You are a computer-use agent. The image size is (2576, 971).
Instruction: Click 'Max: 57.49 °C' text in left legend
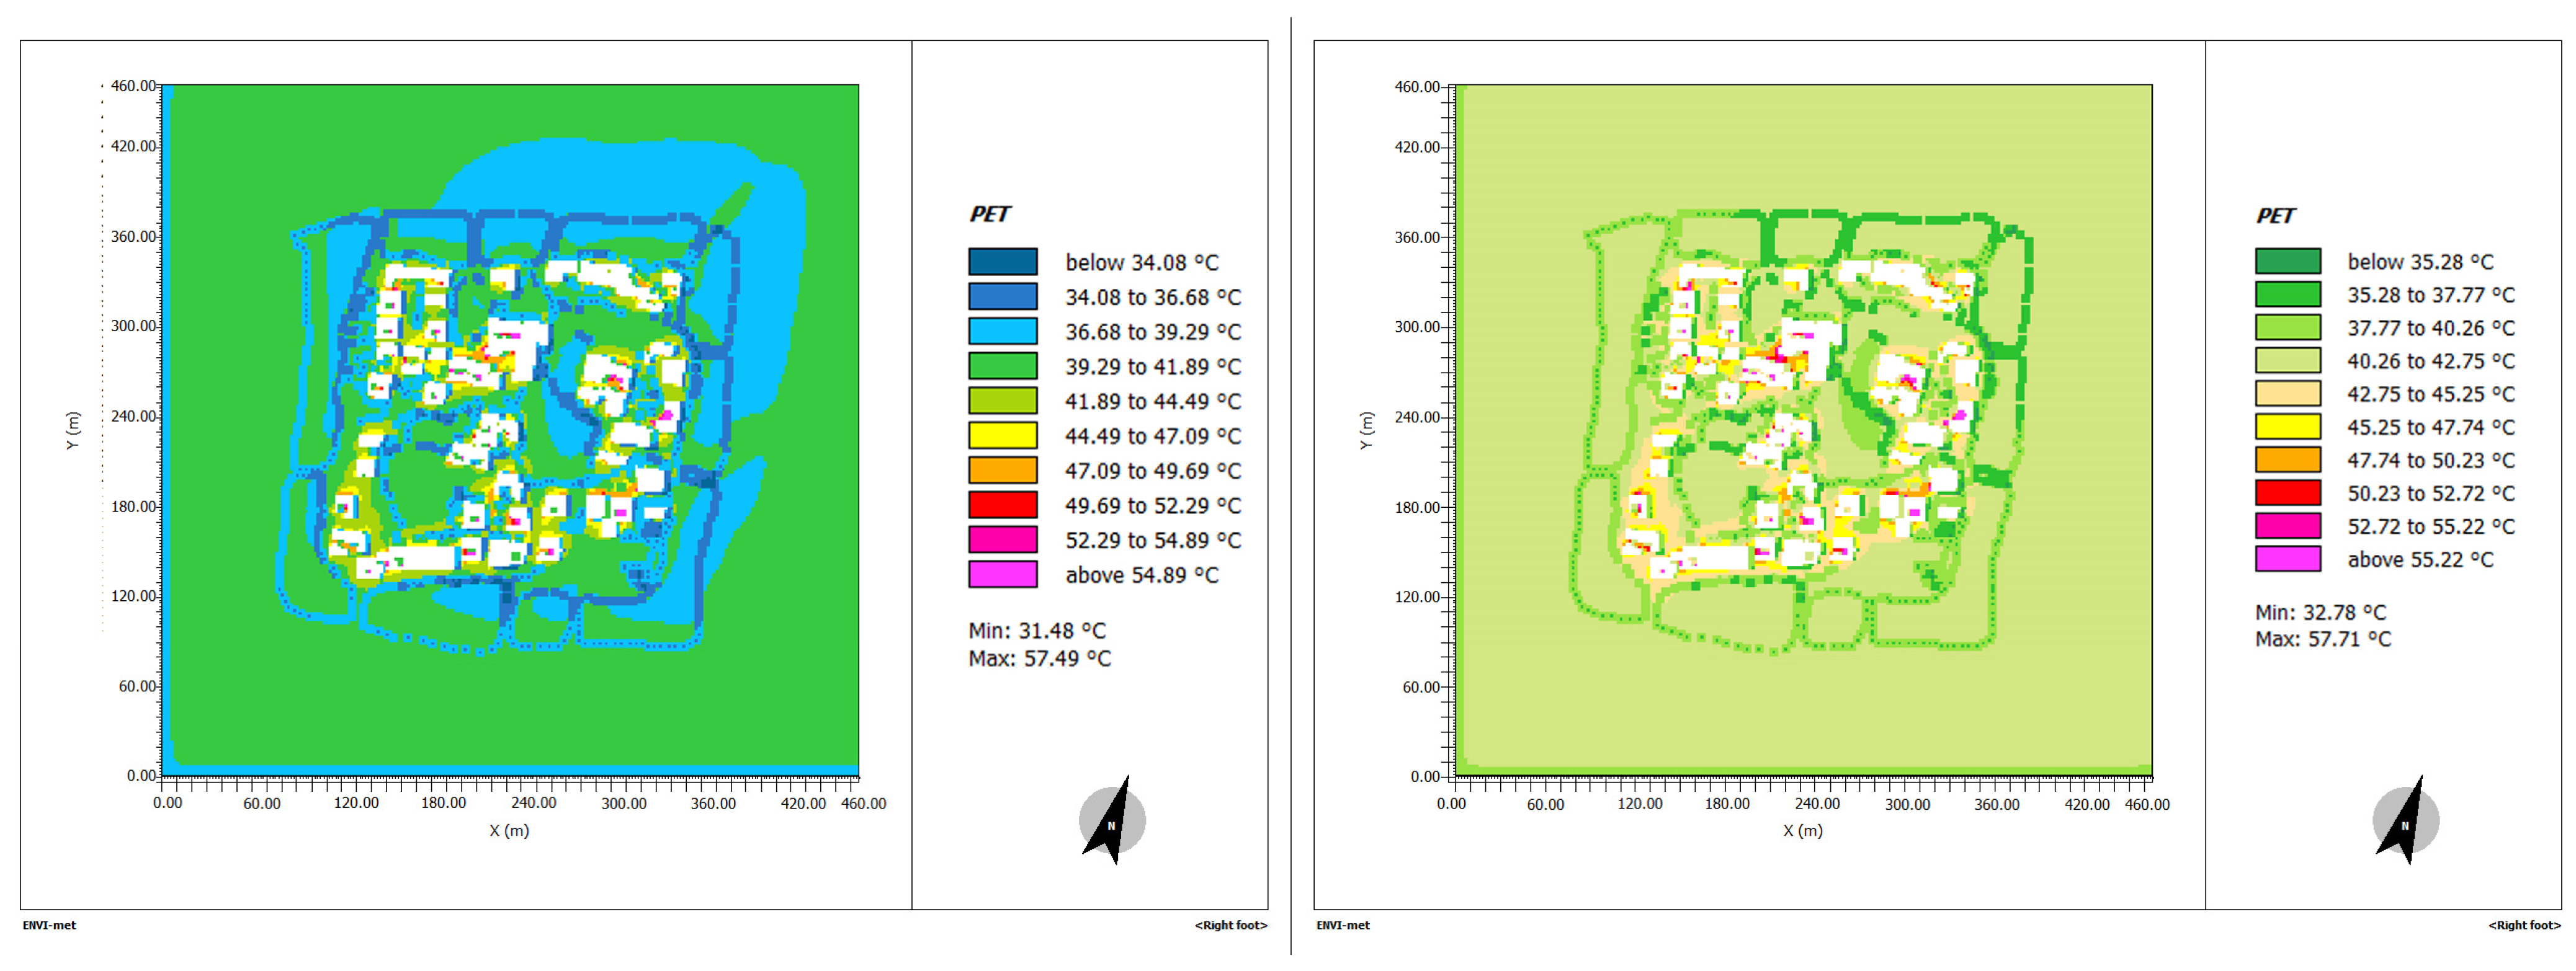1039,659
